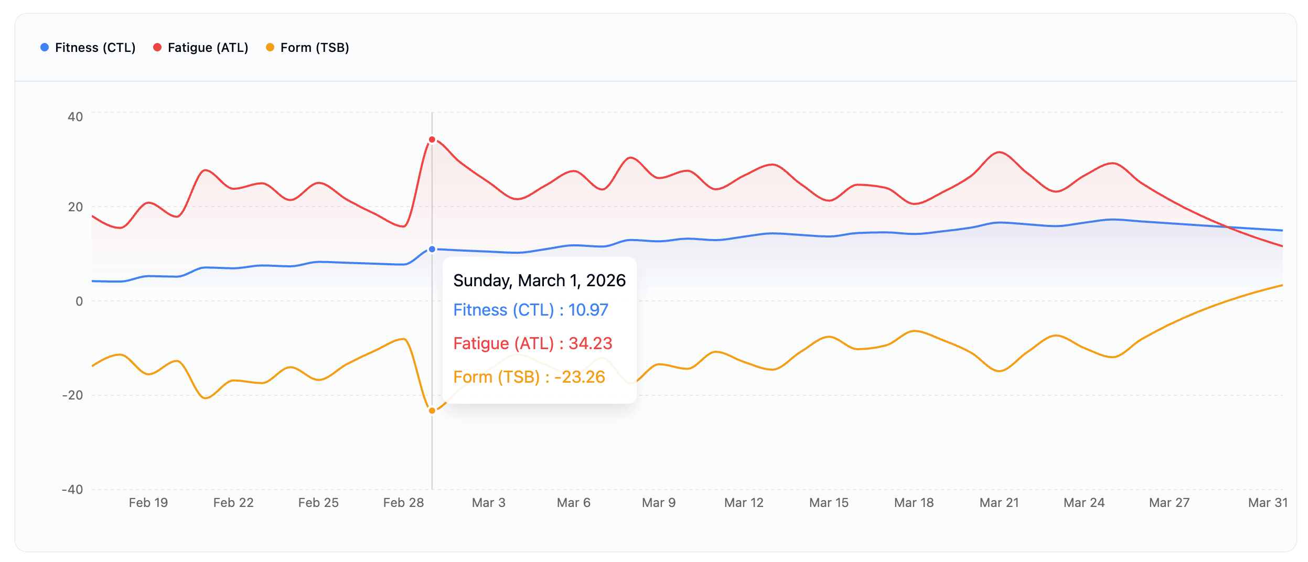Click the Mar 12 axis label

click(x=744, y=503)
